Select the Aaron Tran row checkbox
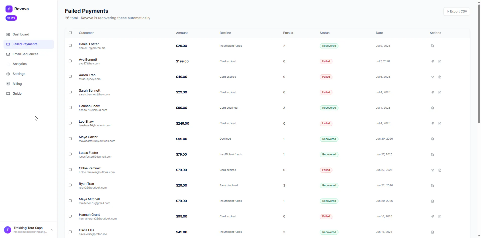This screenshot has height=238, width=481. click(70, 77)
